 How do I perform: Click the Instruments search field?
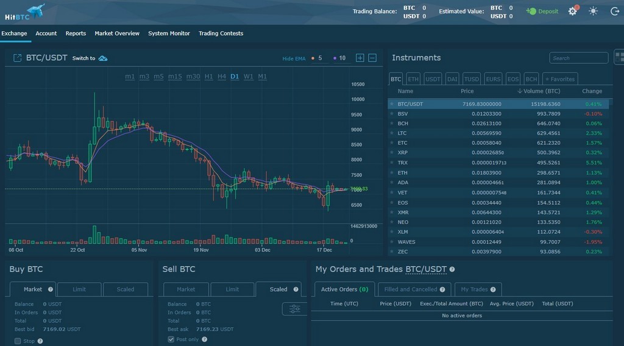click(x=578, y=58)
